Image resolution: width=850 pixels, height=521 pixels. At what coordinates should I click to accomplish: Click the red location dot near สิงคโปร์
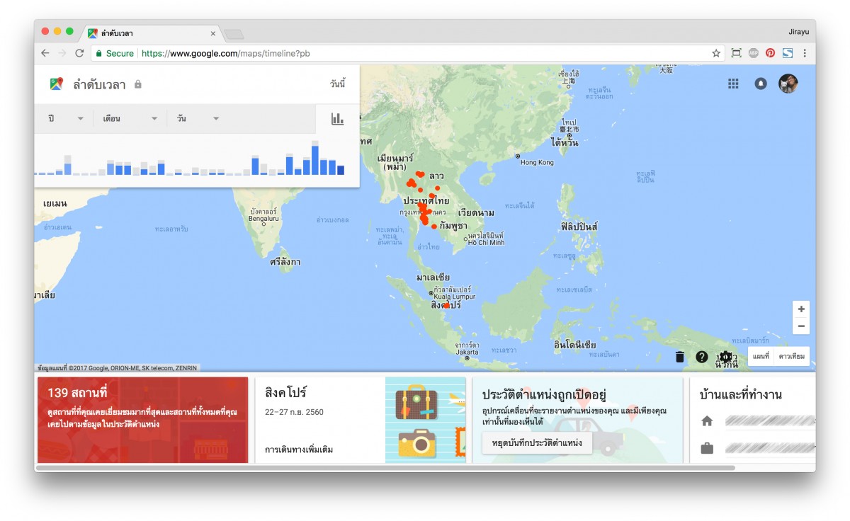pos(446,306)
